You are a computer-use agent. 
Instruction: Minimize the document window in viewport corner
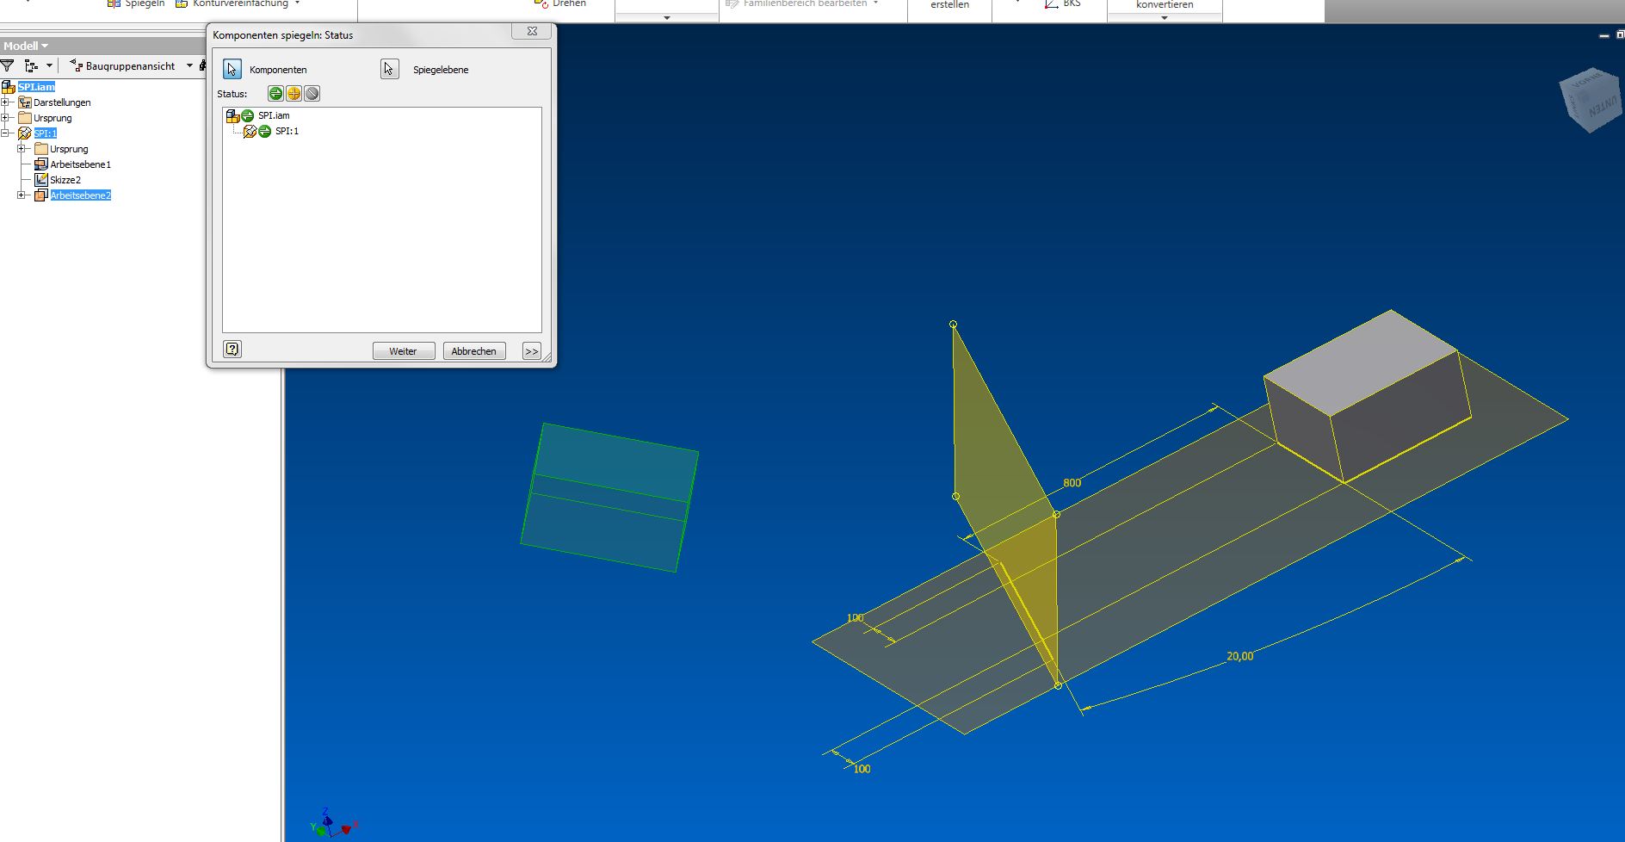[1603, 35]
